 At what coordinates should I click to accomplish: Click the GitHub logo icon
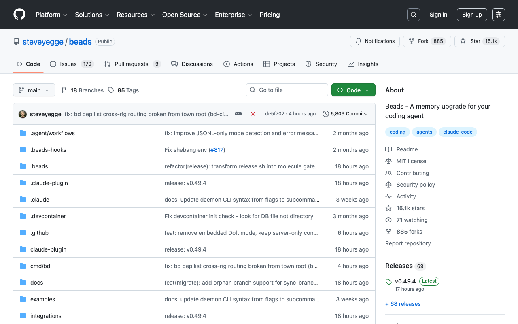tap(19, 15)
